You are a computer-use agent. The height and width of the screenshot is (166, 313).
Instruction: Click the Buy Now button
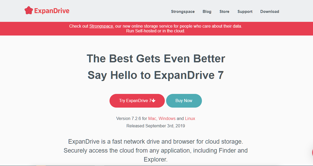[x=184, y=101]
